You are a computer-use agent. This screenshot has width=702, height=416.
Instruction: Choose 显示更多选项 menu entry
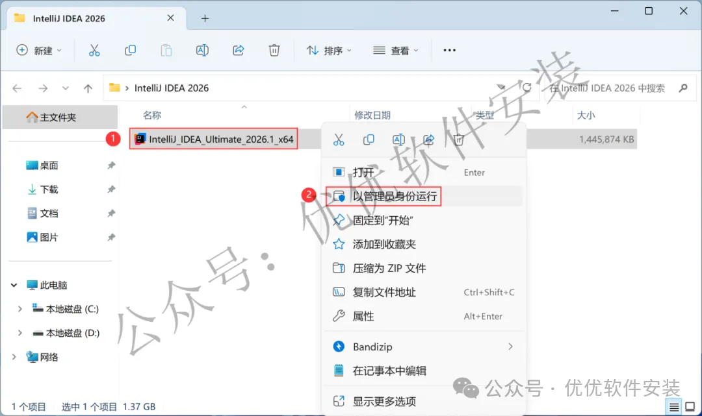tap(424, 401)
